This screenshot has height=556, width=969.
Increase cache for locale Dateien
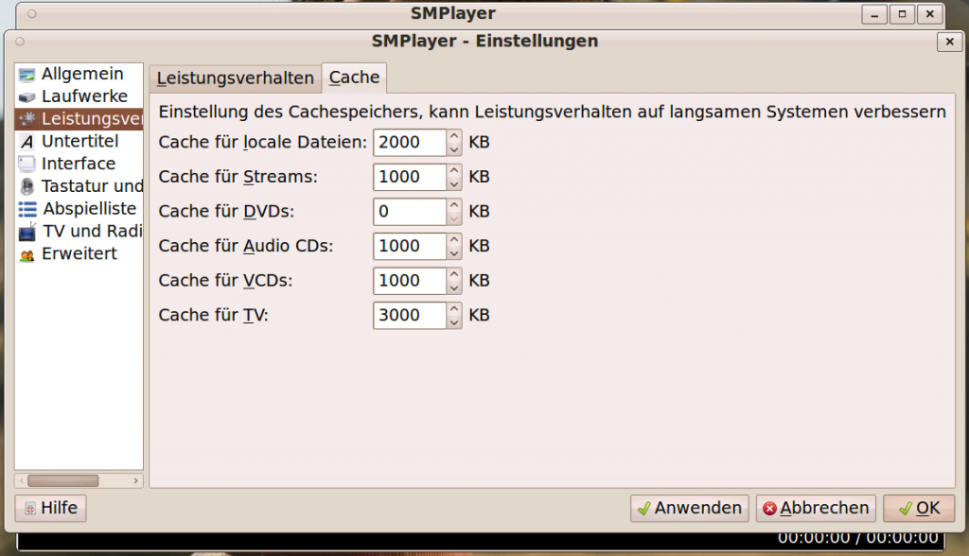tap(454, 135)
